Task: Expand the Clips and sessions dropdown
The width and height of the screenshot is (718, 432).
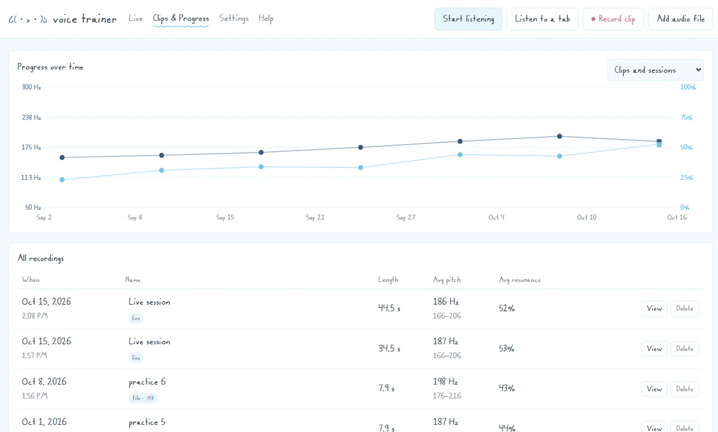Action: [656, 70]
